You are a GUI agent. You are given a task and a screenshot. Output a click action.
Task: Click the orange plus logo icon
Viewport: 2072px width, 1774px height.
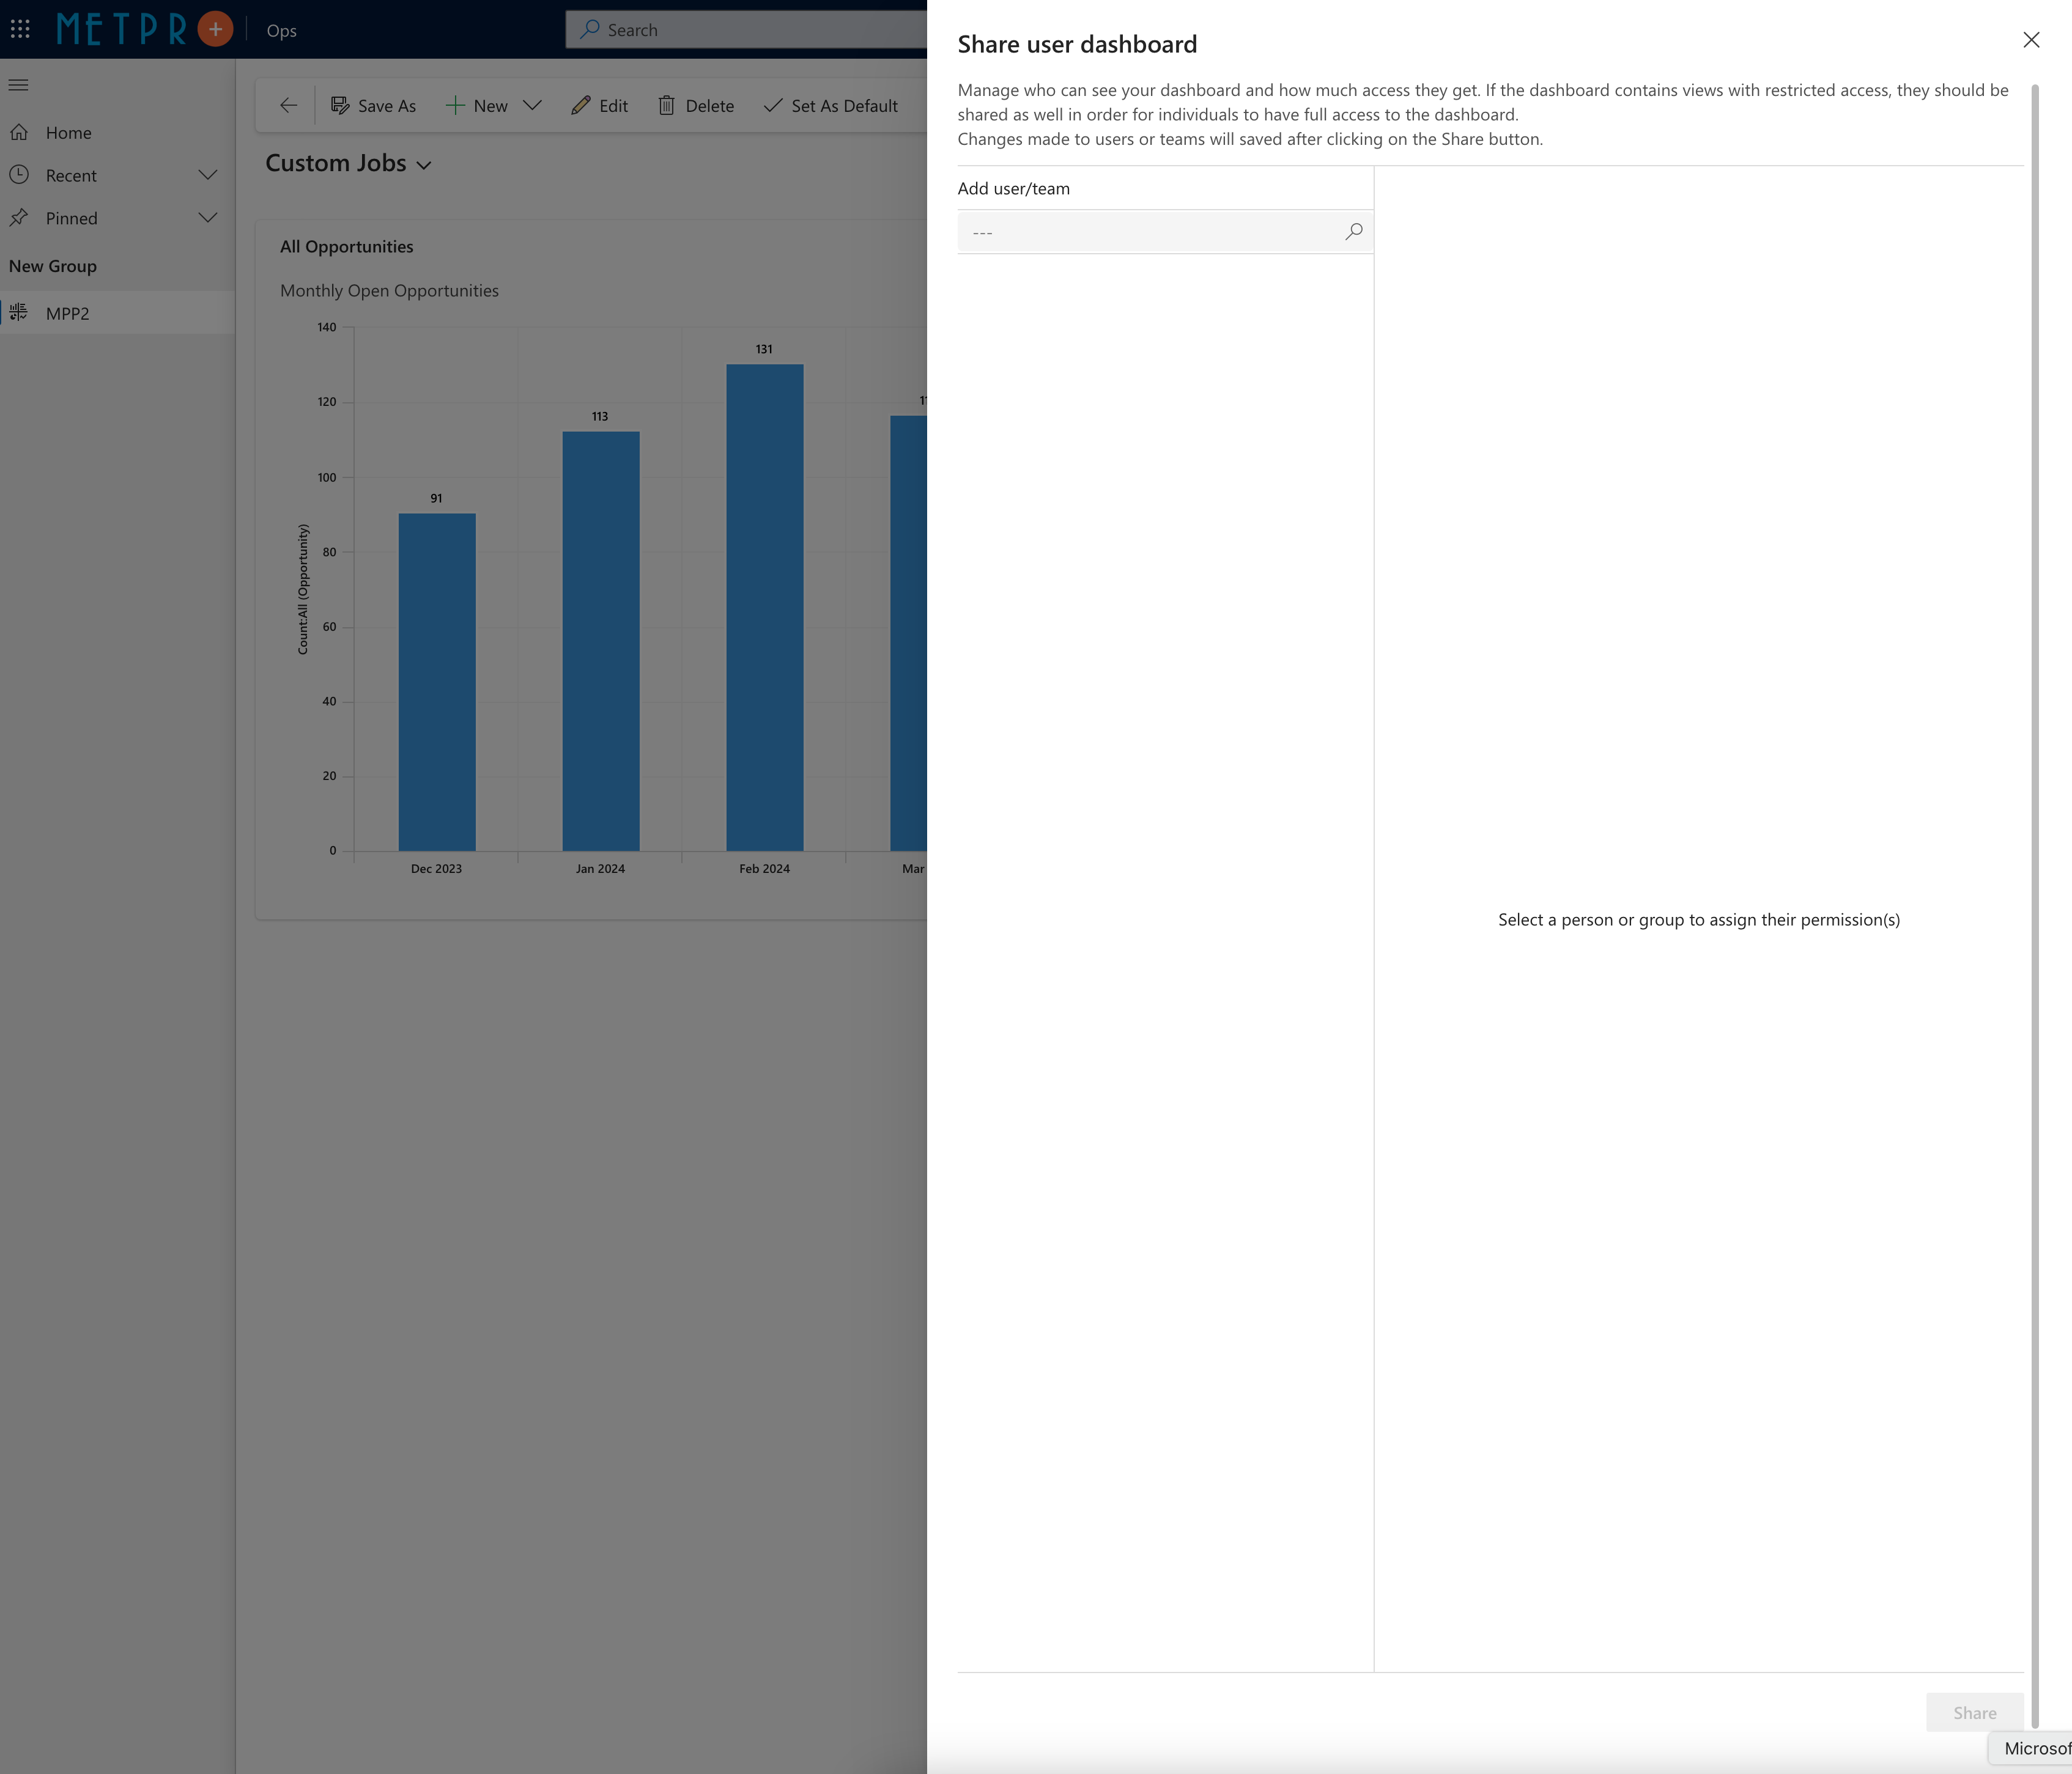coord(215,29)
